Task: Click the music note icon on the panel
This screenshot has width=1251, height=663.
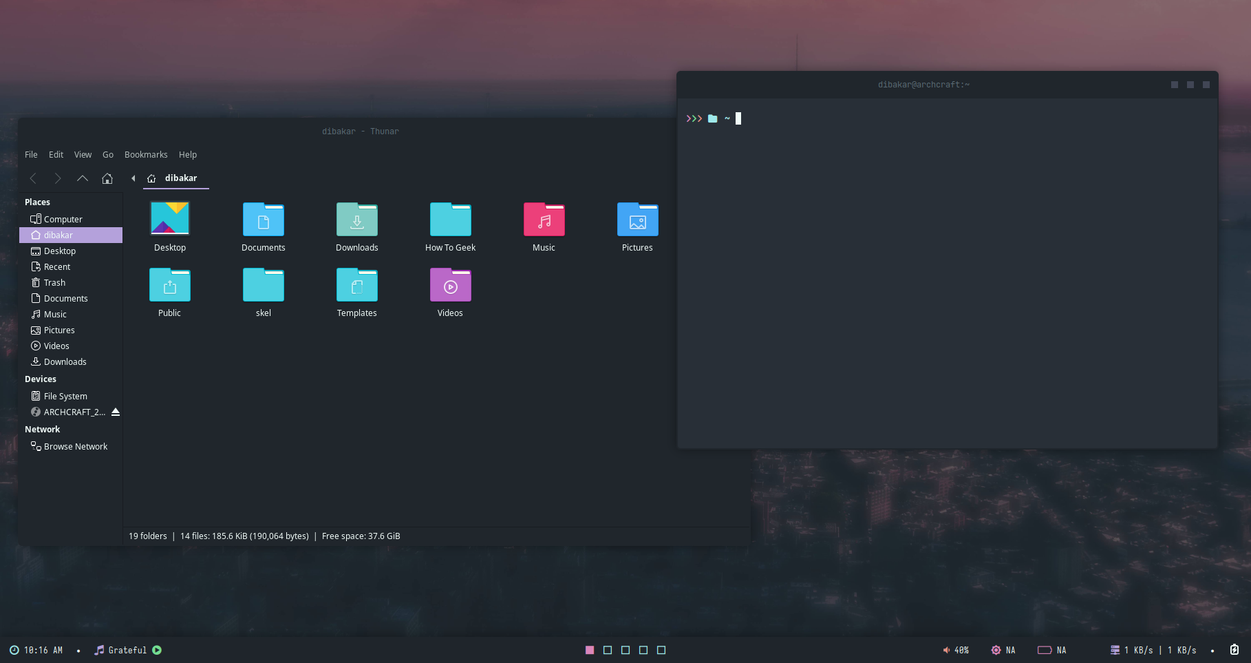Action: pyautogui.click(x=100, y=650)
